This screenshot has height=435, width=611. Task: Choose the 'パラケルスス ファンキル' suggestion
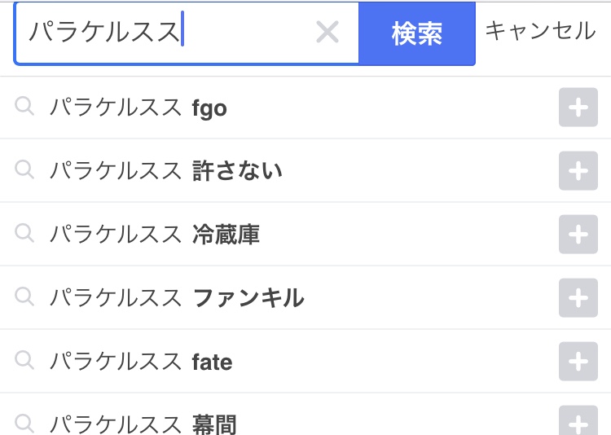(177, 298)
